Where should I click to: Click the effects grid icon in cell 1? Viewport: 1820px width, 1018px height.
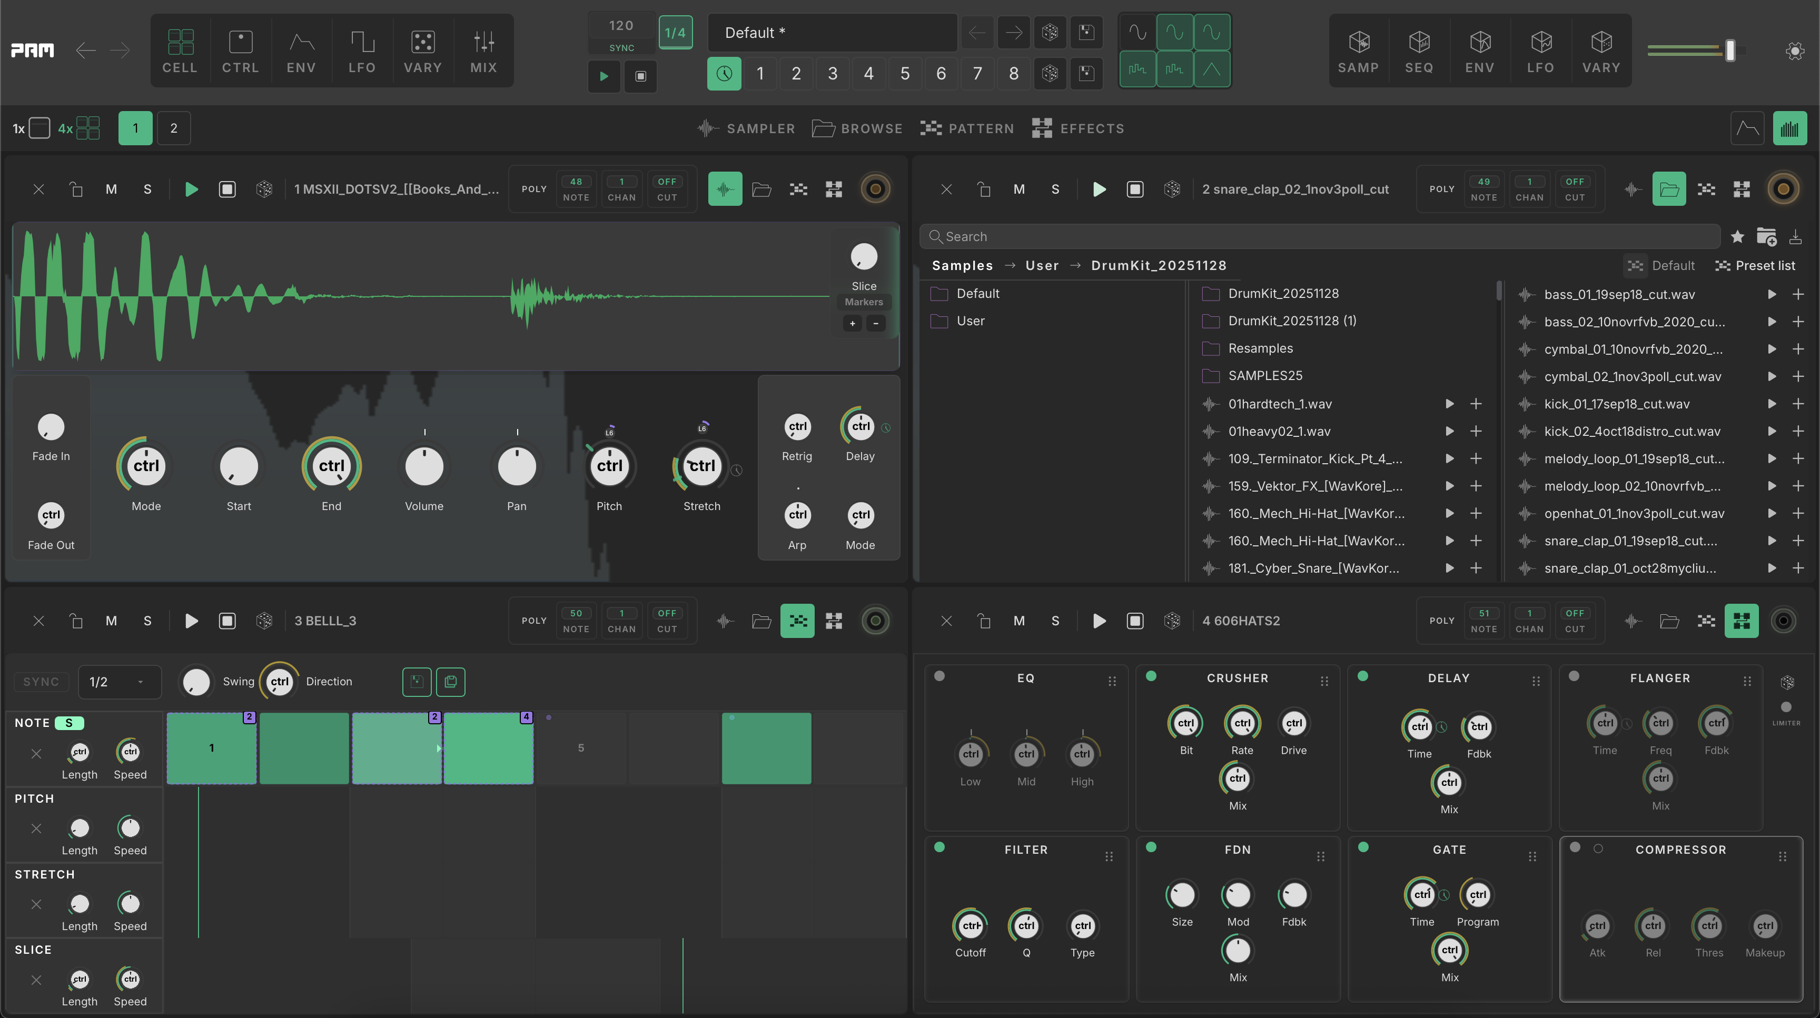tap(834, 189)
